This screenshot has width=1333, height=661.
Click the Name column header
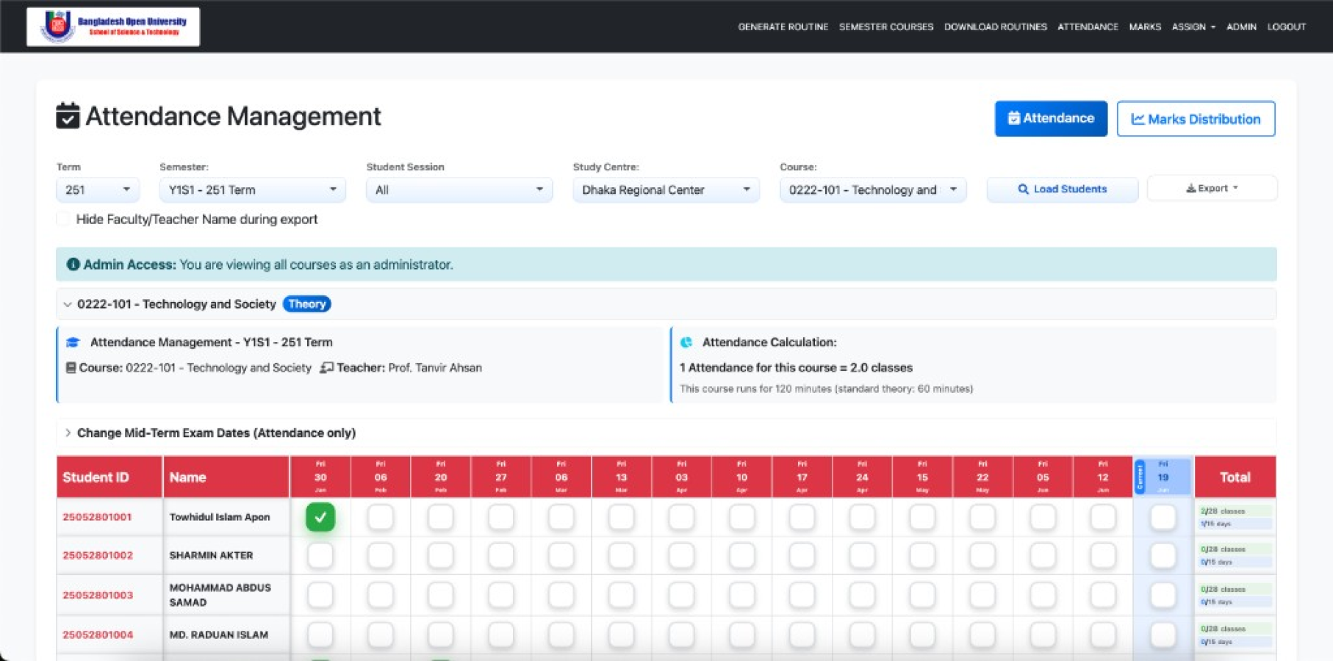(x=226, y=477)
